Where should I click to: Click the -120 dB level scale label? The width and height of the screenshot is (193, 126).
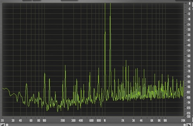(x=188, y=108)
